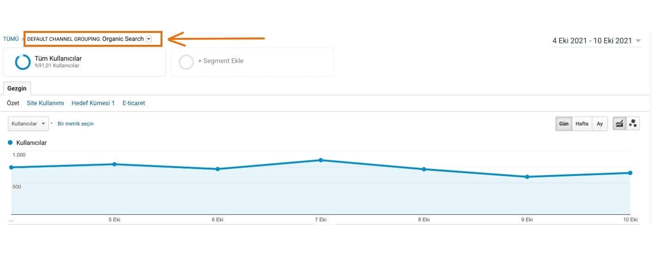Screen dimensions: 652x257
Task: Click the 6 Eki data point
Action: [x=217, y=169]
